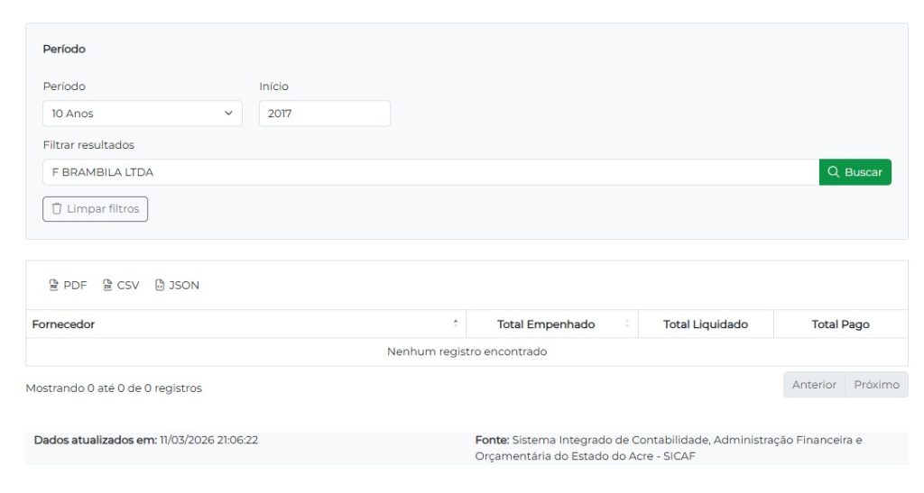The image size is (924, 493).
Task: Click the CSV export file icon
Action: [x=107, y=285]
